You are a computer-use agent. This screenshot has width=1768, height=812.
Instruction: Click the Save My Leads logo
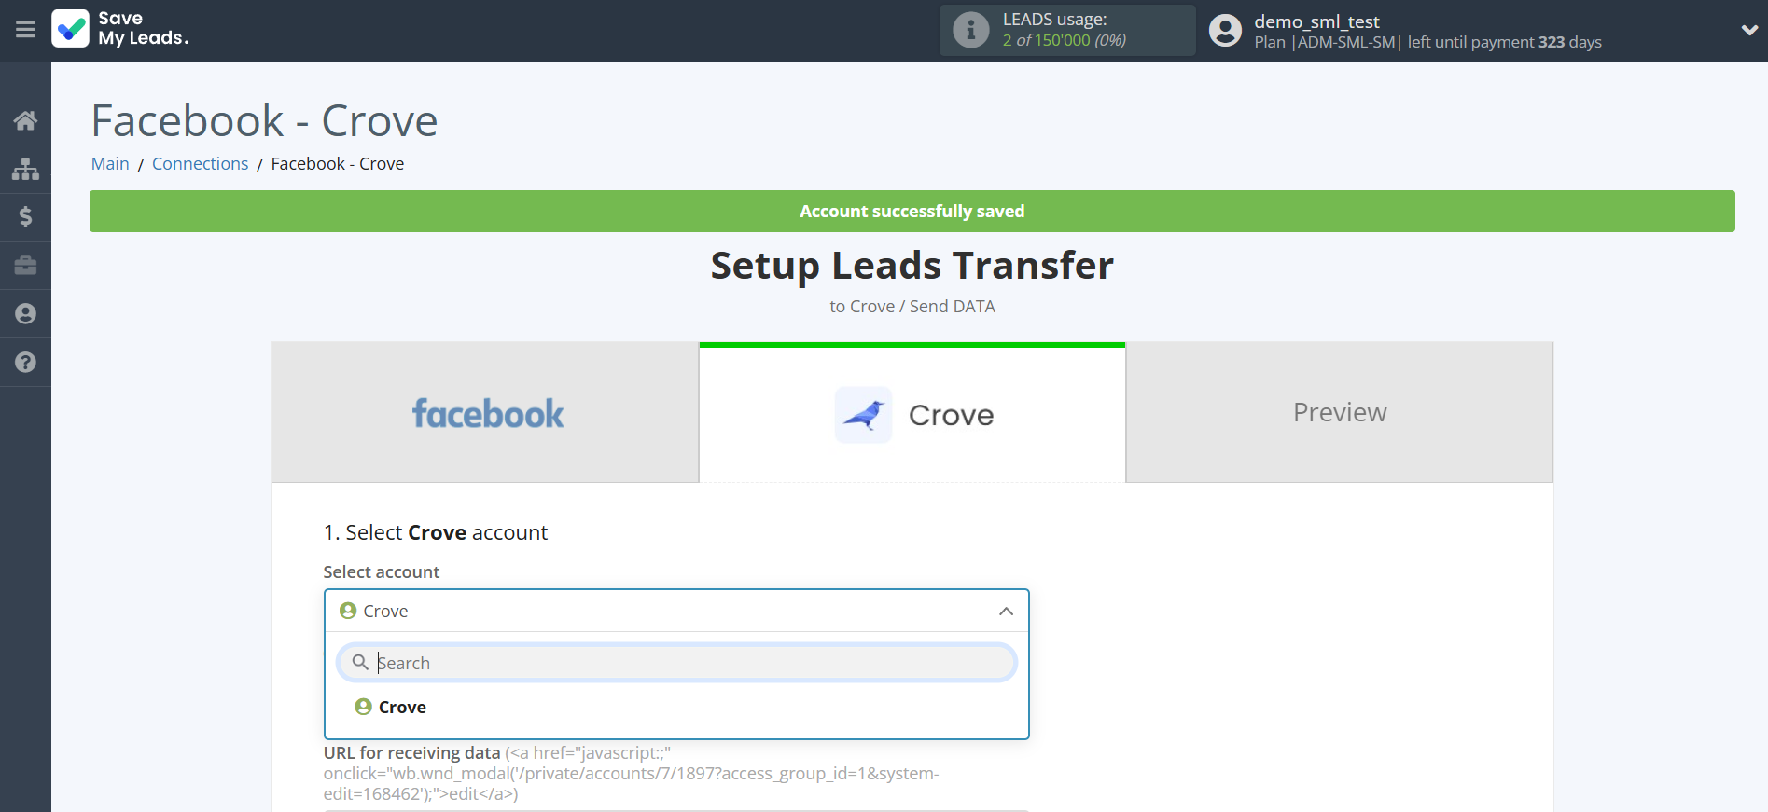pos(120,29)
